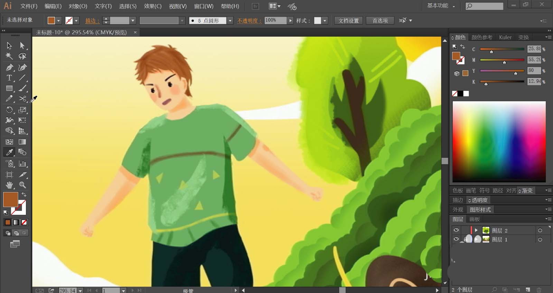Select the Rectangle tool
Screen dimensions: 553x293
[9, 89]
